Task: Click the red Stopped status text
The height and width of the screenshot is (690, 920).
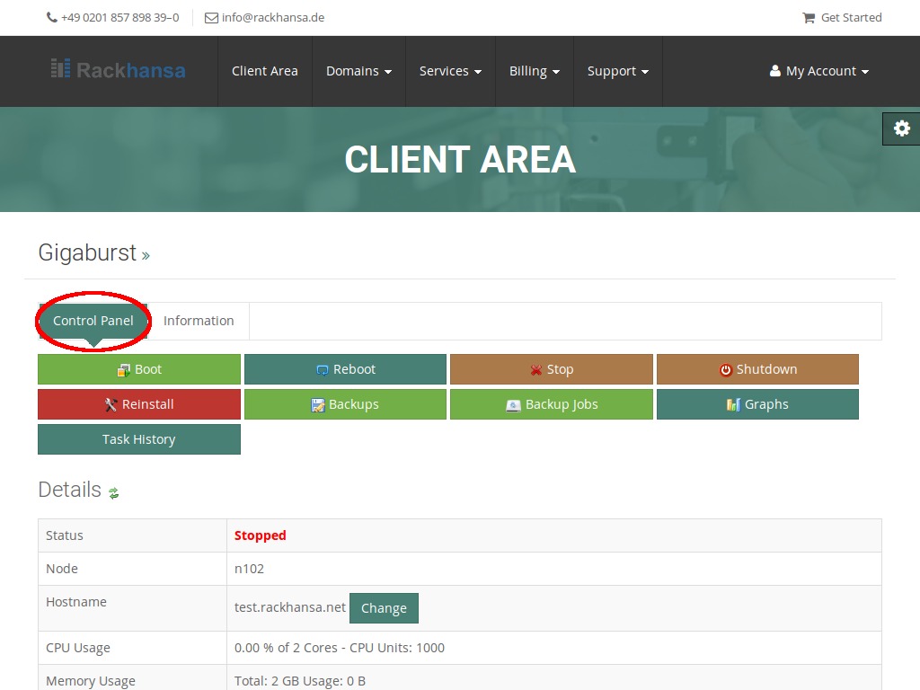Action: [x=260, y=535]
